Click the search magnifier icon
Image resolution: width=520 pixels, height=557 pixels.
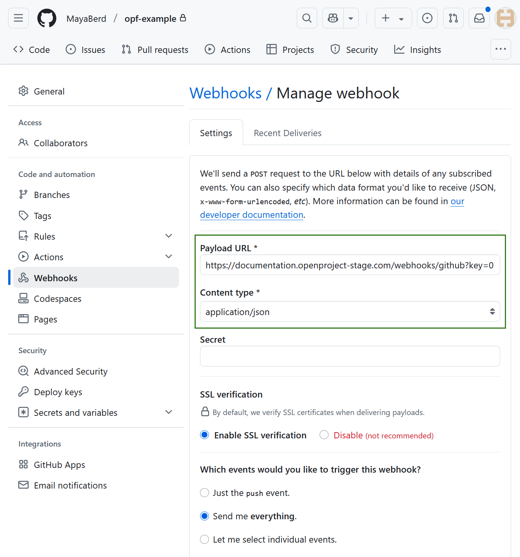tap(306, 18)
